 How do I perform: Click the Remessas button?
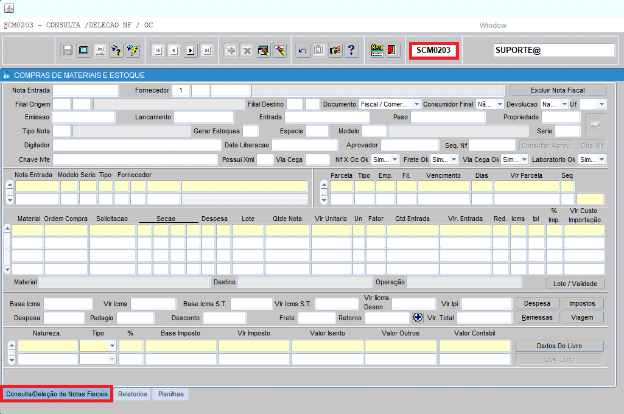point(537,317)
